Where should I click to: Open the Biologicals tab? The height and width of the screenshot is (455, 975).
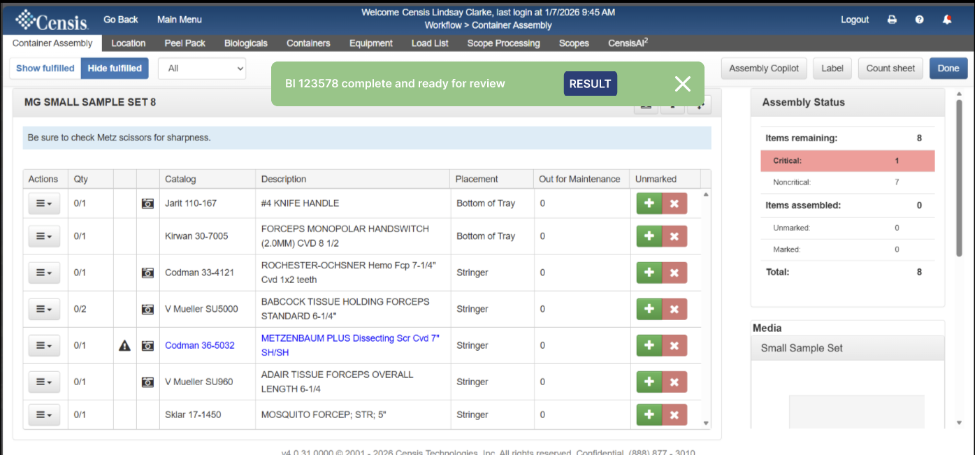pos(246,43)
